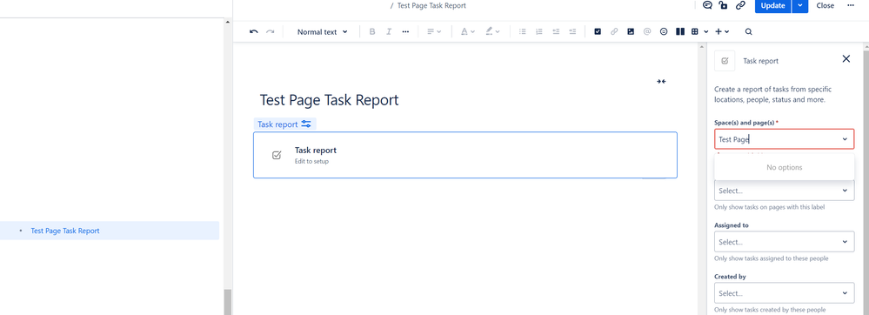Open the text color picker
Image resolution: width=869 pixels, height=315 pixels.
point(468,31)
